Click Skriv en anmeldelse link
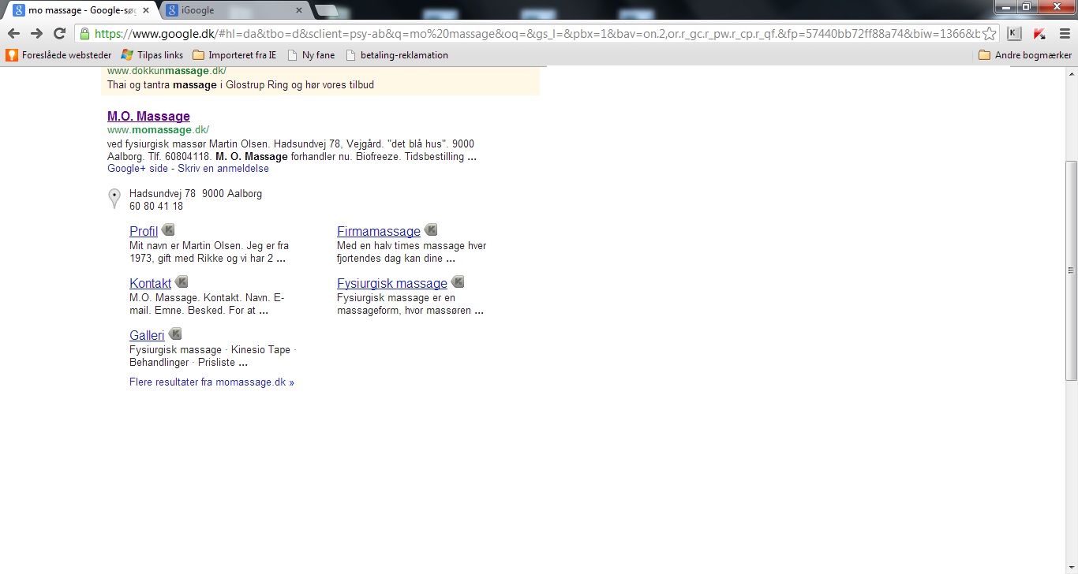This screenshot has width=1078, height=574. pos(223,169)
